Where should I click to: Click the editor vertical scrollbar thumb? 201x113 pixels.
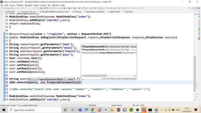195,73
